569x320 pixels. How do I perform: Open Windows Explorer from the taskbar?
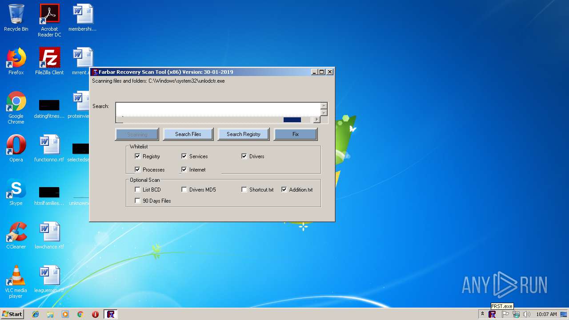(50, 314)
